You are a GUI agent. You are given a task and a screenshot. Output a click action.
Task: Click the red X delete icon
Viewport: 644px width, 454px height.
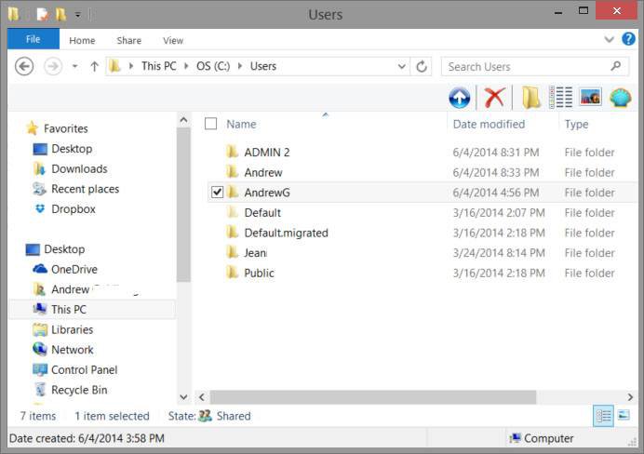point(494,98)
